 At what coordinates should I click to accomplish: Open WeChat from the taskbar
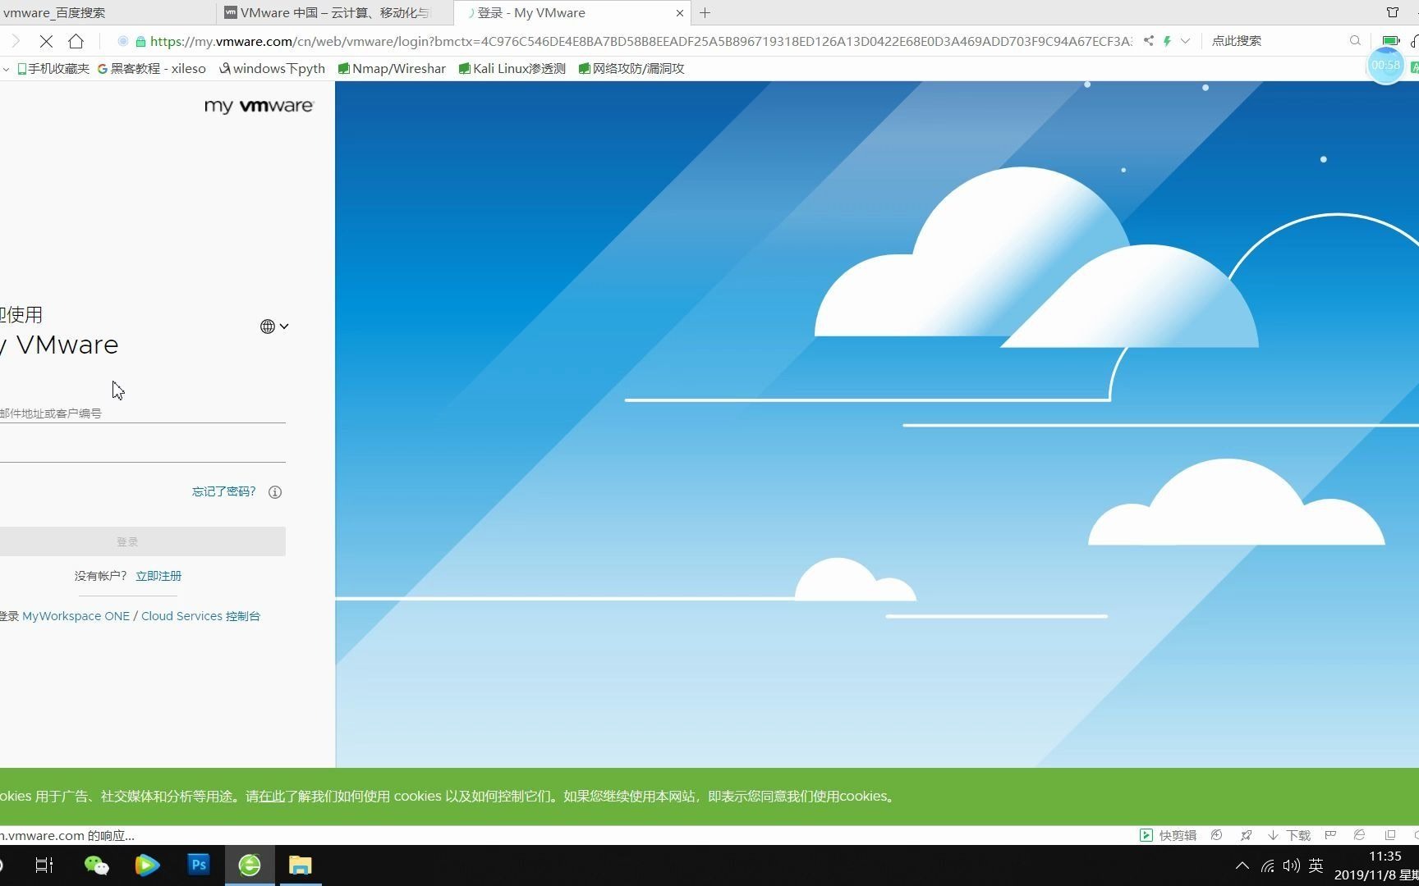tap(96, 865)
